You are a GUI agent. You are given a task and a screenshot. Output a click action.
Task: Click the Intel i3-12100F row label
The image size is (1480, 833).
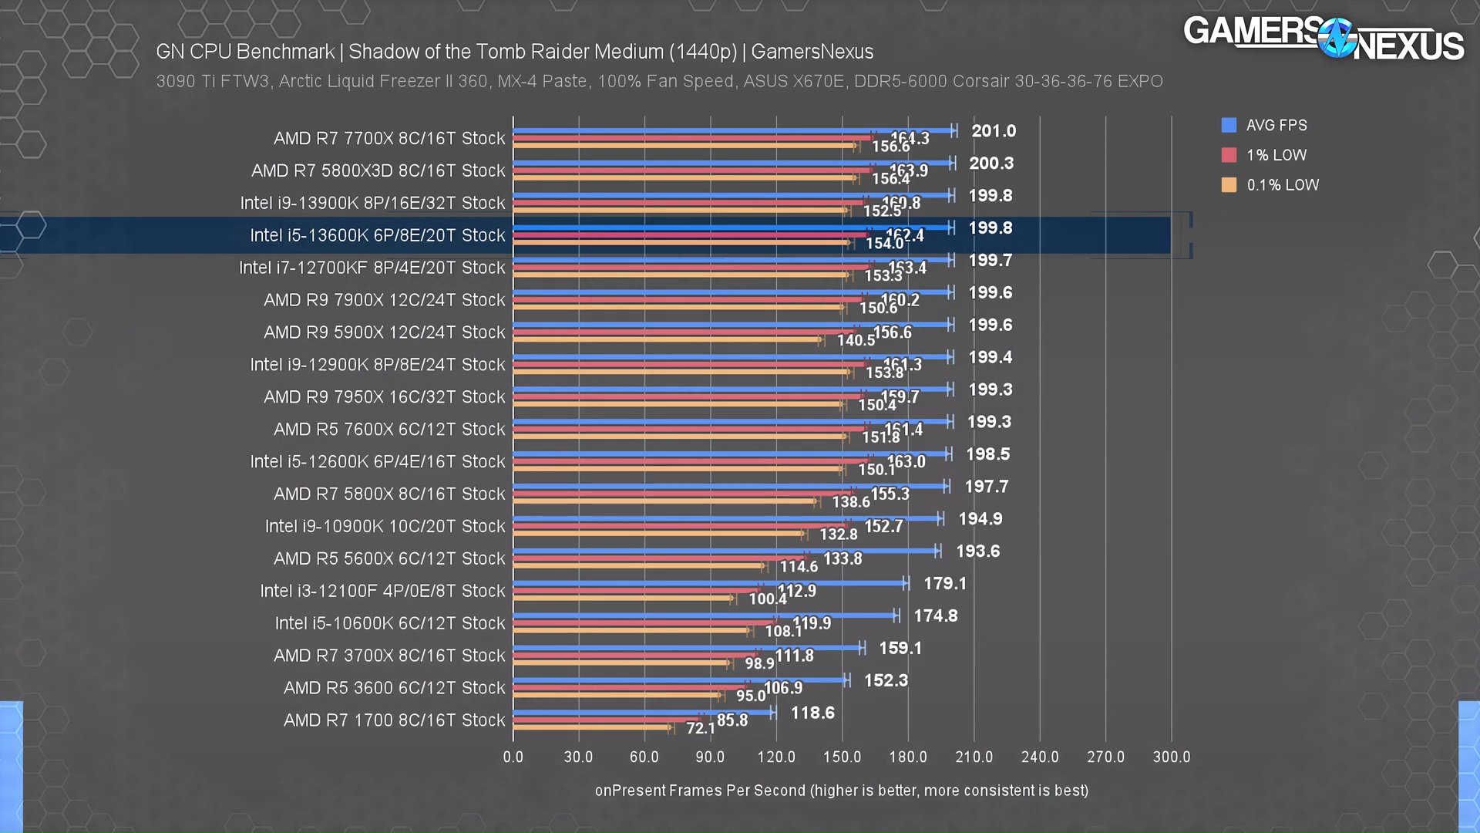tap(382, 591)
